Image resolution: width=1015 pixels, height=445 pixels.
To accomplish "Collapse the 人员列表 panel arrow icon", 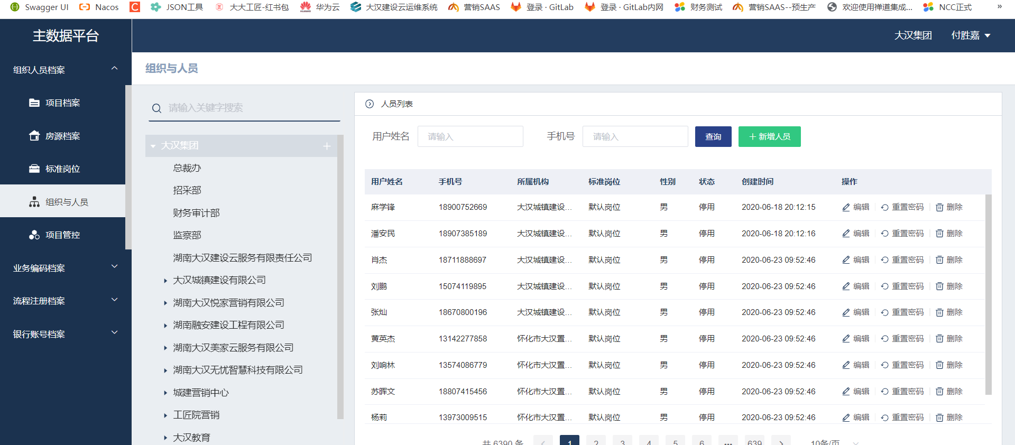I will [x=370, y=104].
